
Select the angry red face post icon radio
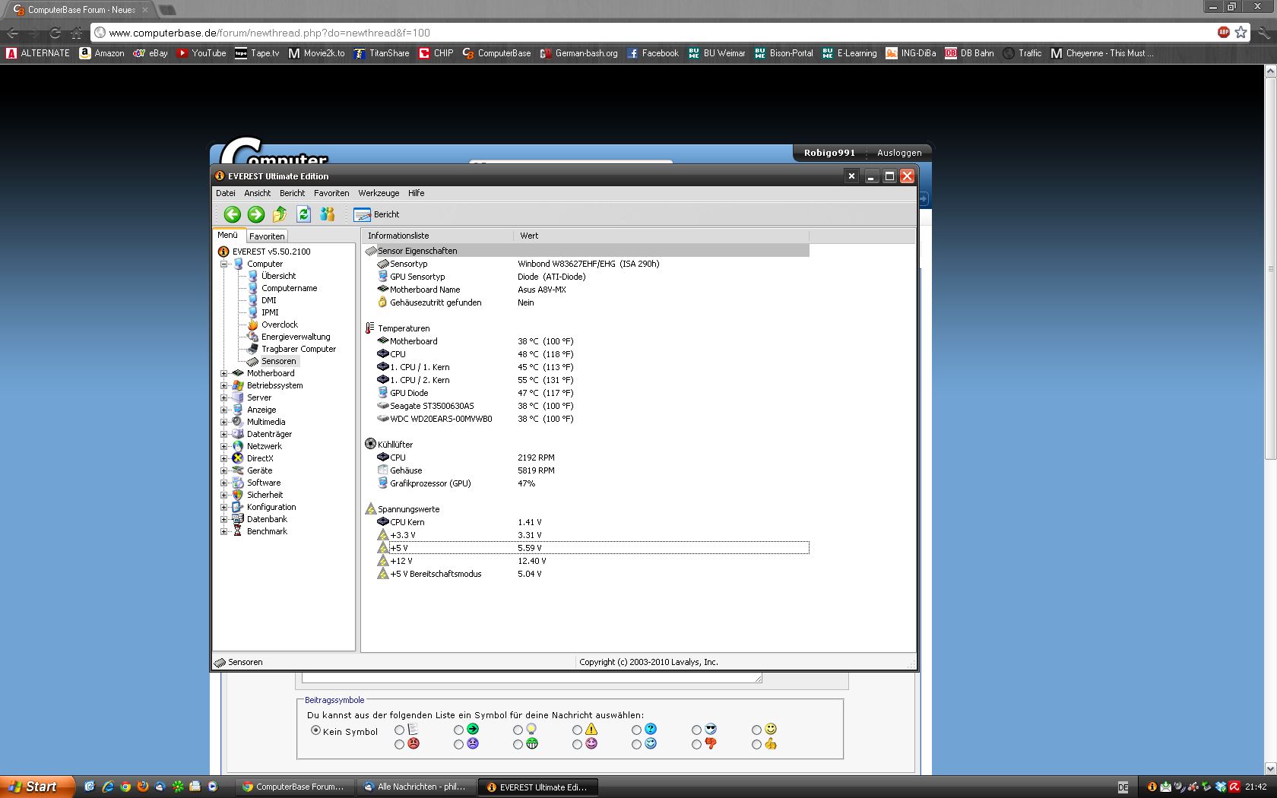tap(399, 745)
